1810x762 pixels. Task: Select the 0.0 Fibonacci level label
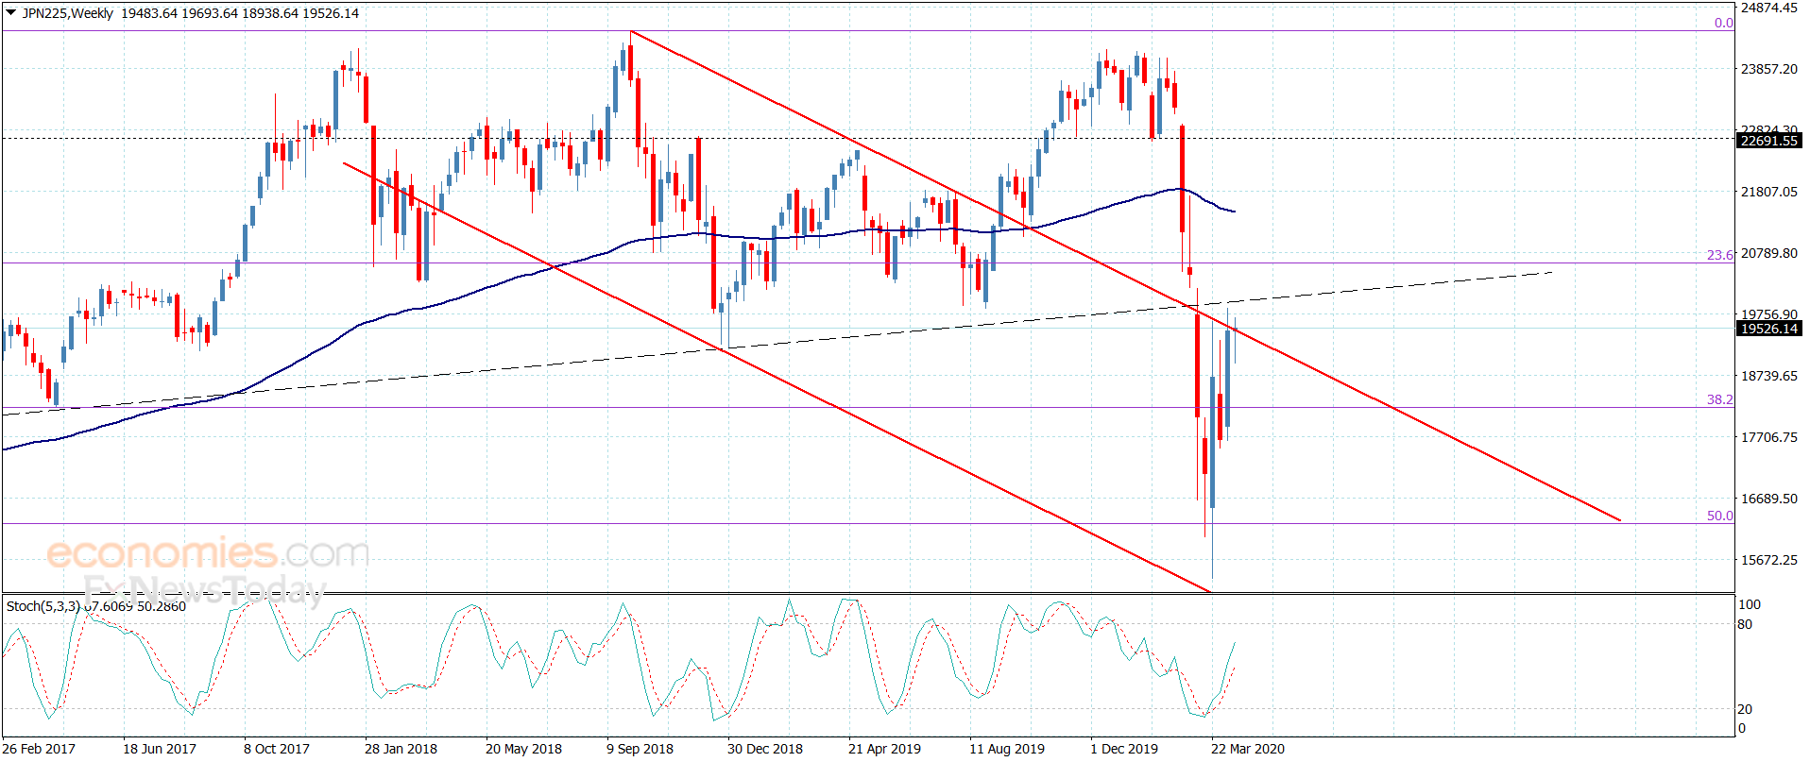[1724, 23]
